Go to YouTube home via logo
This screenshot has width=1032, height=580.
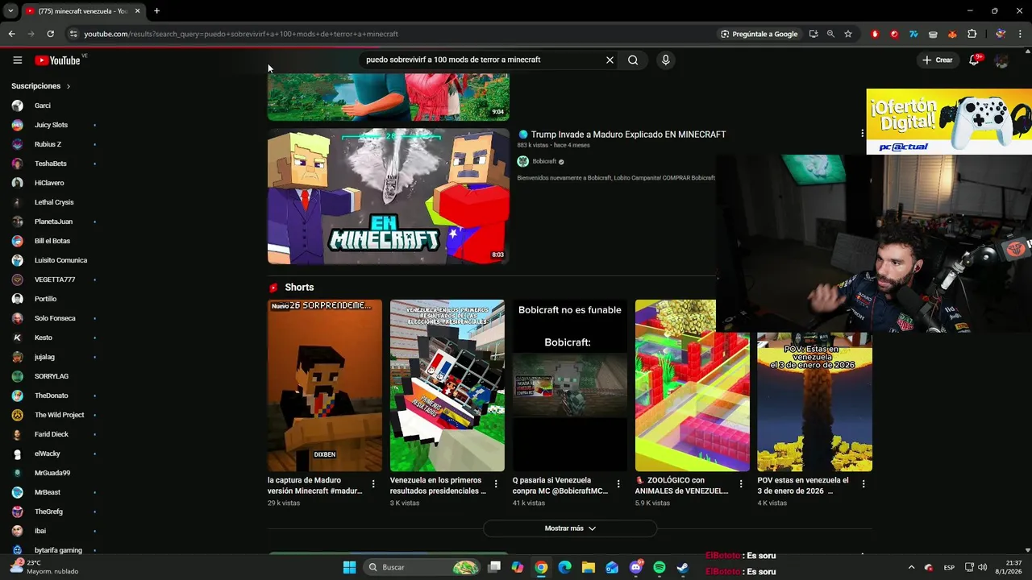58,60
